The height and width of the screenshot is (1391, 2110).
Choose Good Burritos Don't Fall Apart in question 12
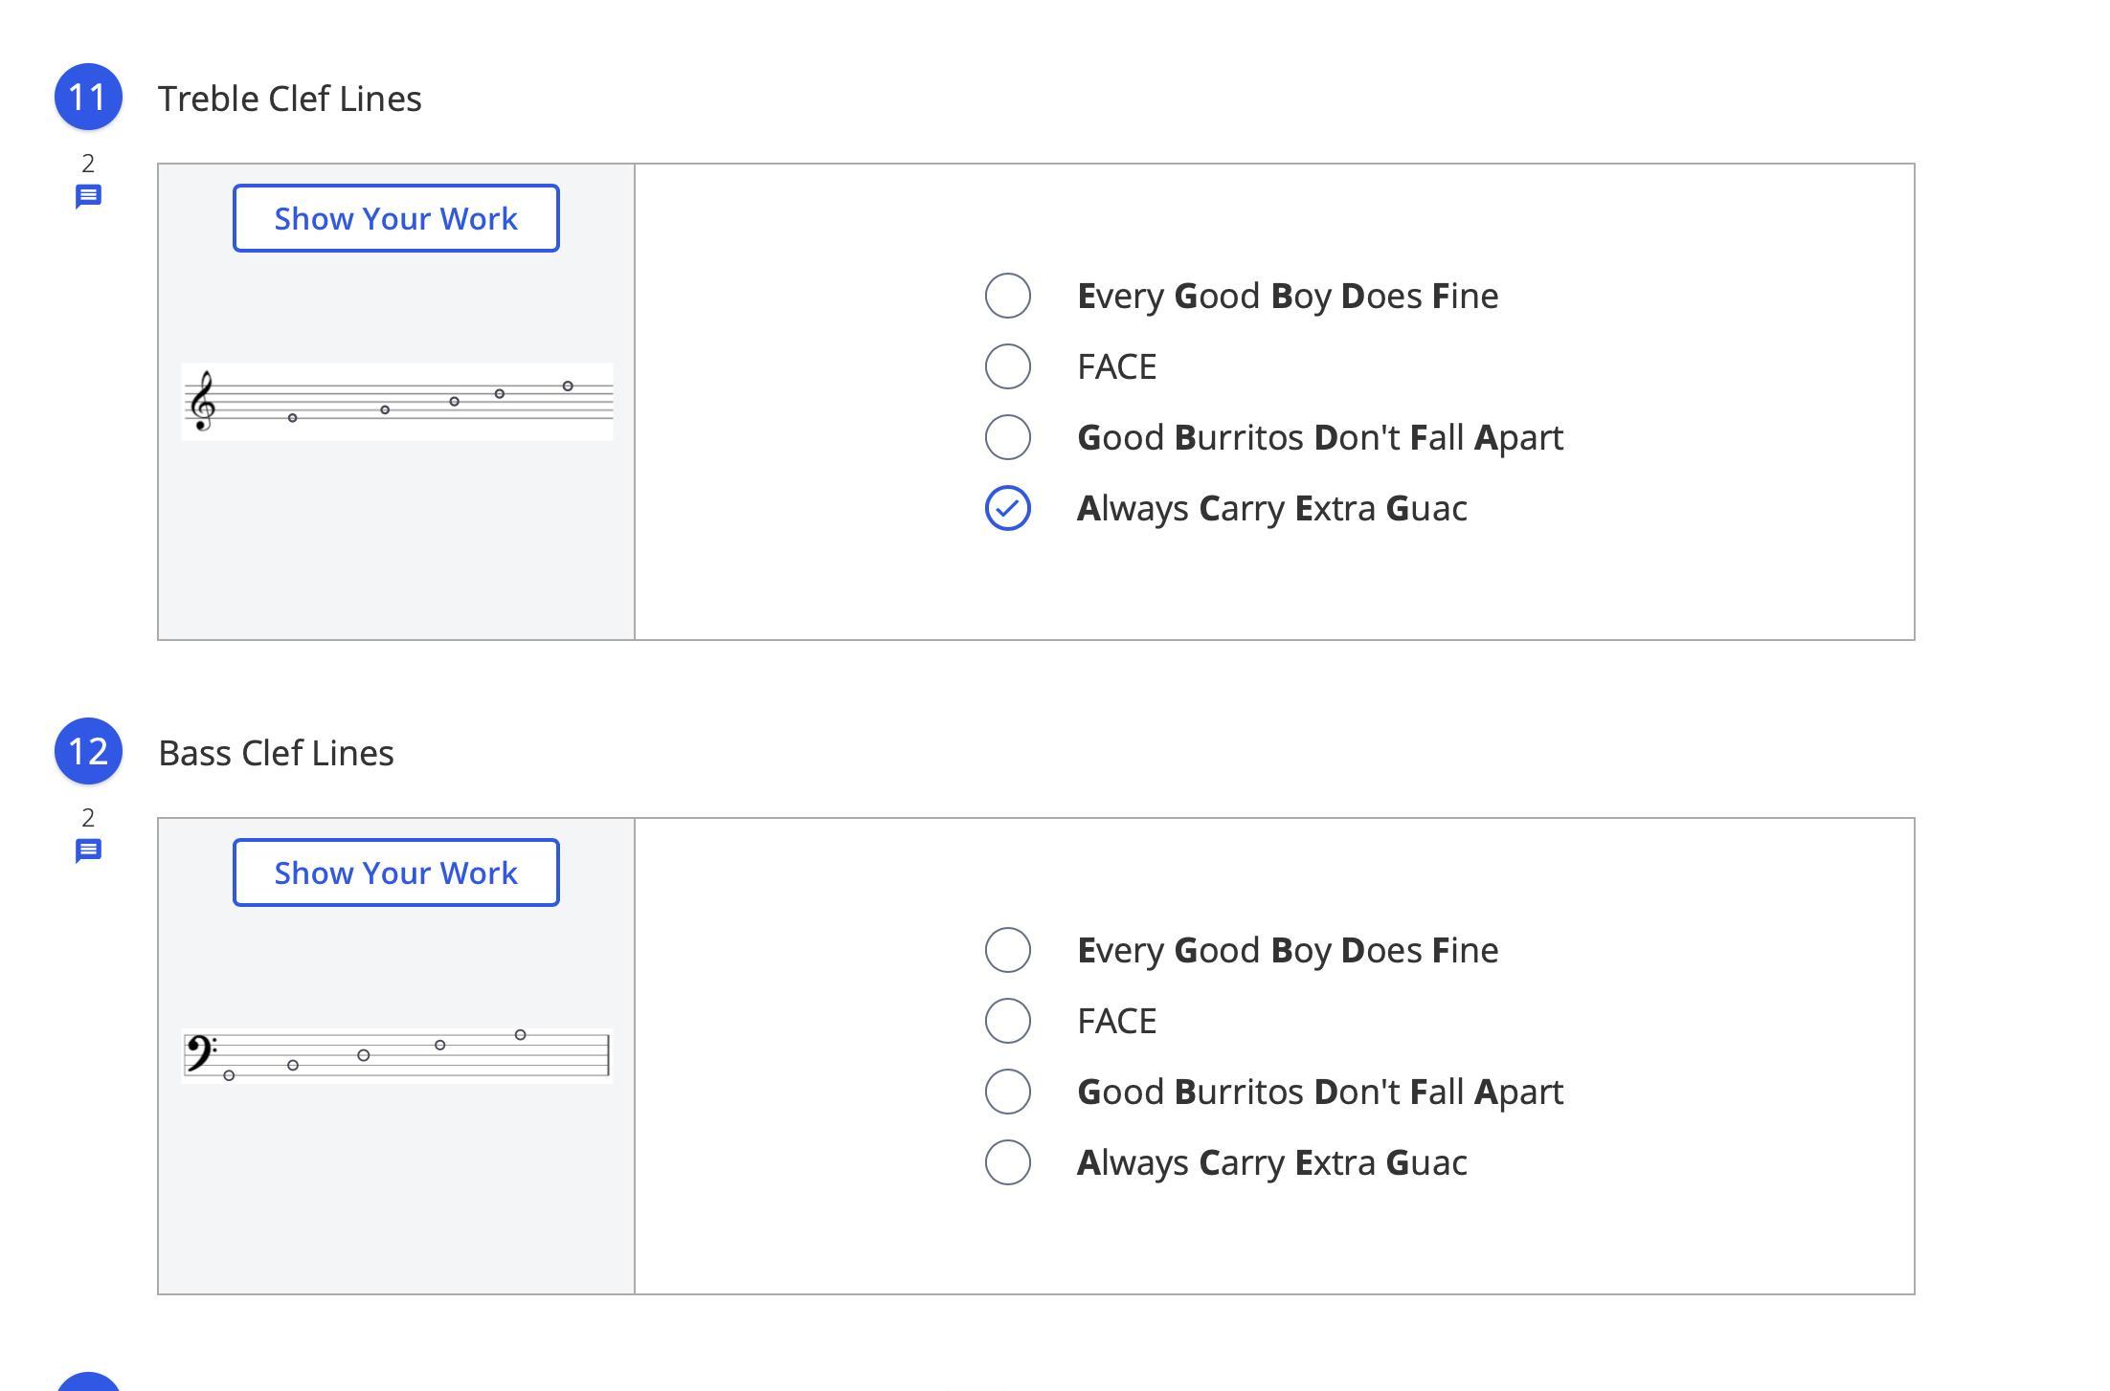pos(1008,1092)
